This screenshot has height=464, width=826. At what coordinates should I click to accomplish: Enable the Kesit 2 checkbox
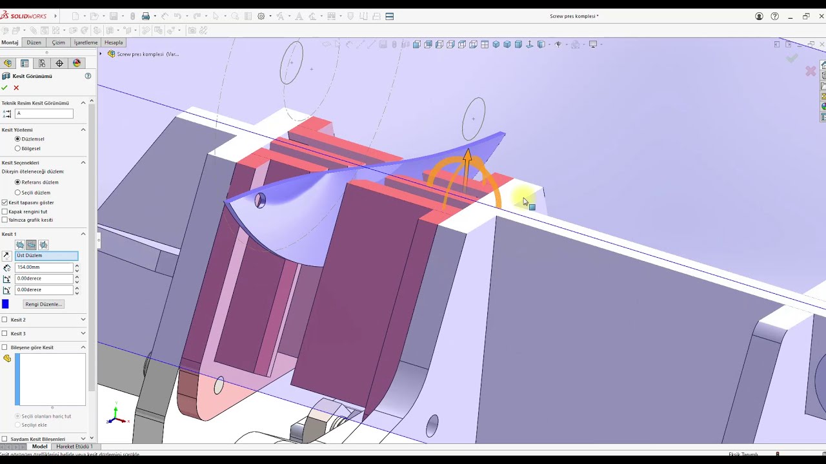coord(5,320)
